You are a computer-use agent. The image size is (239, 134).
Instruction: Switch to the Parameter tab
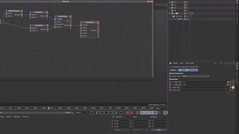(193, 70)
